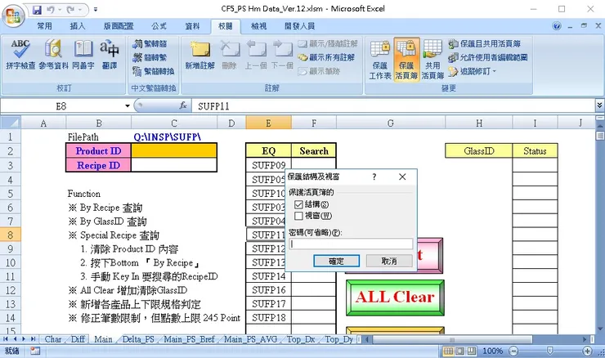605x358 pixels.
Task: Expand the formula bar
Action: tap(599, 105)
